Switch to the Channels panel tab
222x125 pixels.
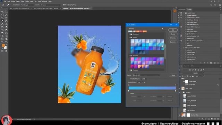coord(186,66)
